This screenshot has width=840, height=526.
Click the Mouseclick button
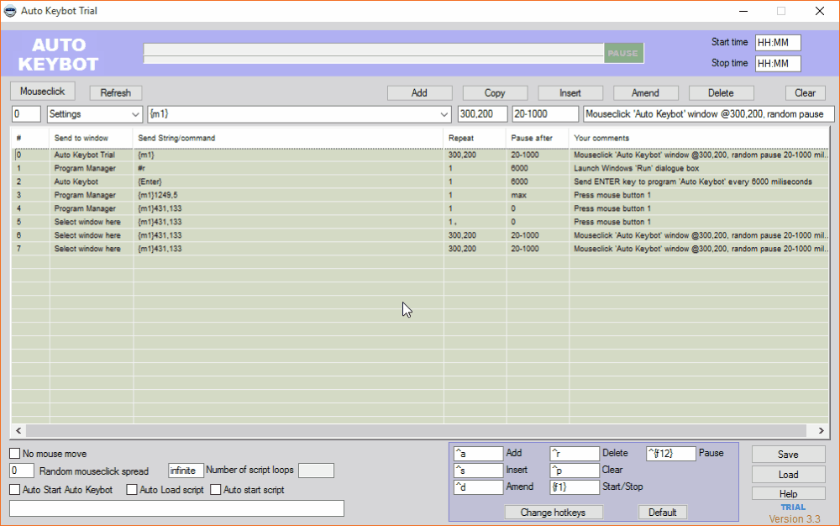click(x=42, y=92)
